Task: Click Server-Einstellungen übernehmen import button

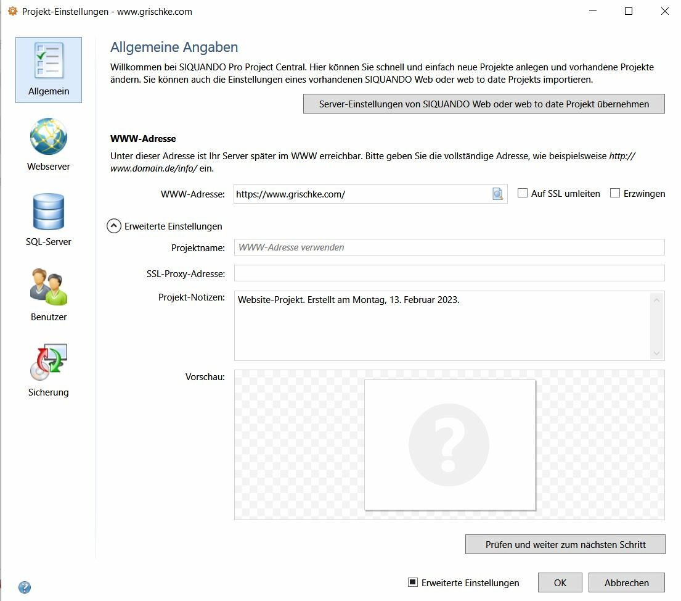Action: pos(484,104)
